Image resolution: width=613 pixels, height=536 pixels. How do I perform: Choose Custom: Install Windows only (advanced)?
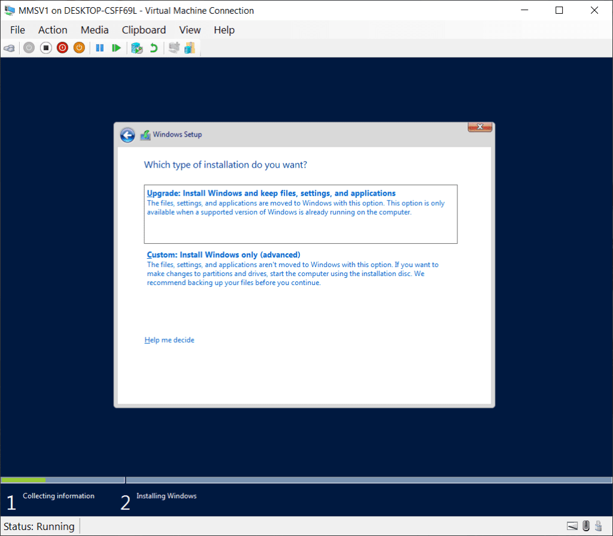[x=301, y=268]
